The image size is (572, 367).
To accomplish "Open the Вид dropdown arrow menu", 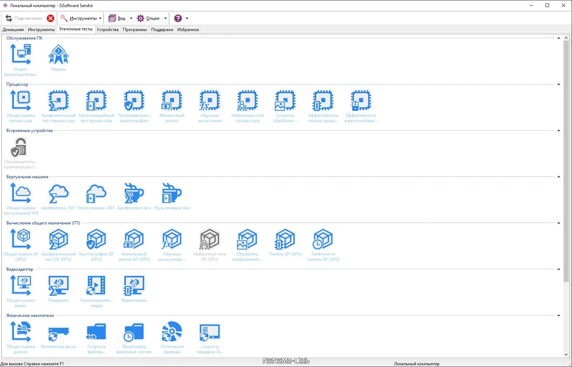I will click(131, 18).
